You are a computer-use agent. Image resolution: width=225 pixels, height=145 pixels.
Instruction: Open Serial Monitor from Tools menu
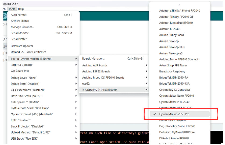coord(20,33)
